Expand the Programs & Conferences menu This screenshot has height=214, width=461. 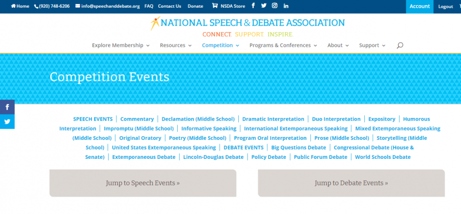(283, 45)
